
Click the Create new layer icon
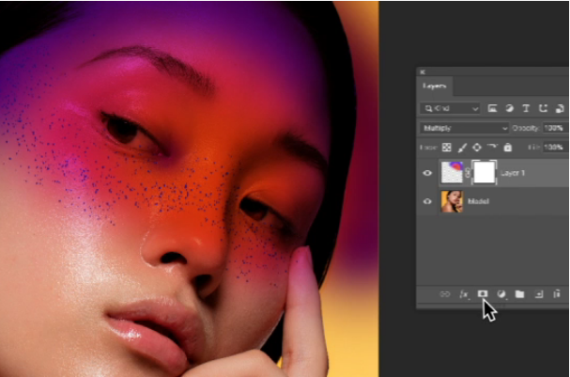click(539, 294)
